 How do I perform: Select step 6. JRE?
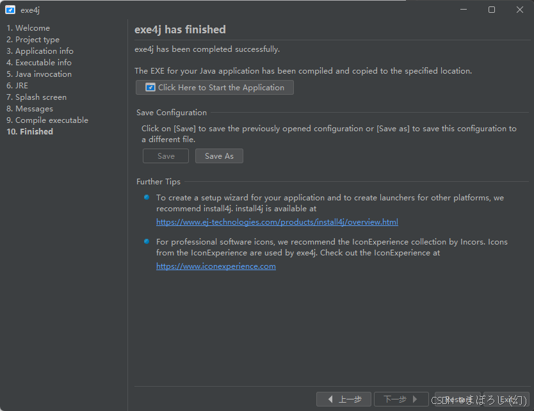(17, 86)
